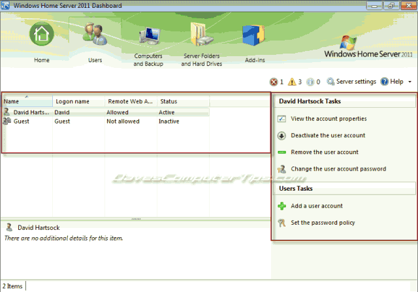Sort by the Name column header
This screenshot has width=418, height=292.
tap(27, 101)
